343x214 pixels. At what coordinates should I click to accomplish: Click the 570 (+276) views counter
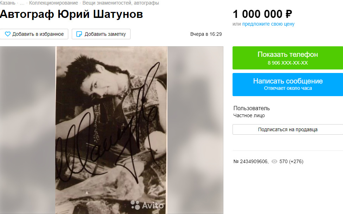point(291,161)
